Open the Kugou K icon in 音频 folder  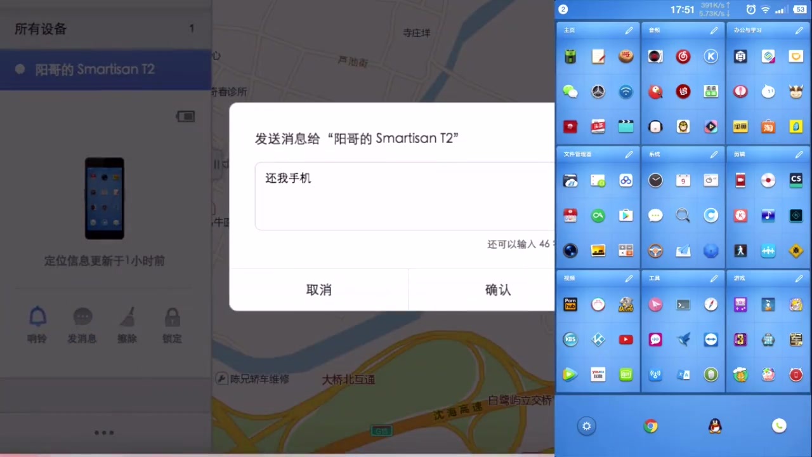[x=711, y=56]
